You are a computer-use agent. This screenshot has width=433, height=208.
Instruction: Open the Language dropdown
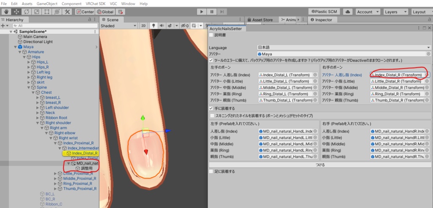click(x=344, y=47)
